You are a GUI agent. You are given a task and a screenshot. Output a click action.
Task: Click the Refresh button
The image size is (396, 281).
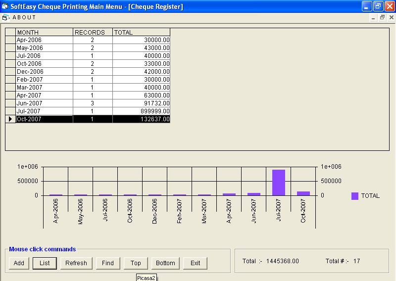76,263
